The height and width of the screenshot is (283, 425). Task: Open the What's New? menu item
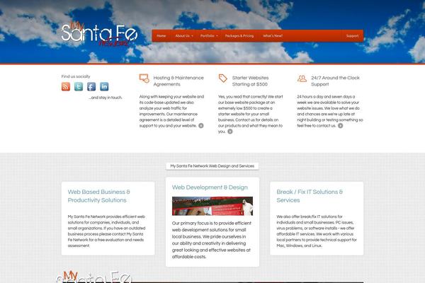(x=273, y=36)
